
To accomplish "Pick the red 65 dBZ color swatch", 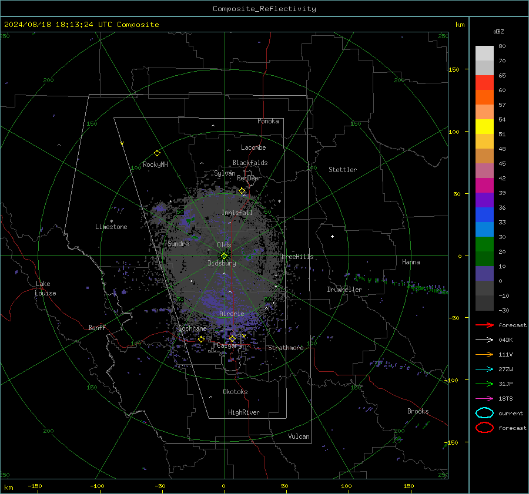I will pos(484,82).
